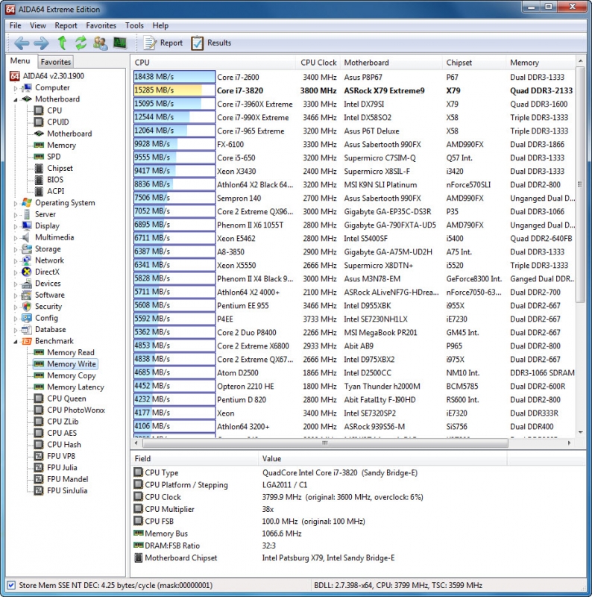Screen dimensions: 592x597
Task: Switch to the Favorites tab in sidebar
Action: (56, 62)
